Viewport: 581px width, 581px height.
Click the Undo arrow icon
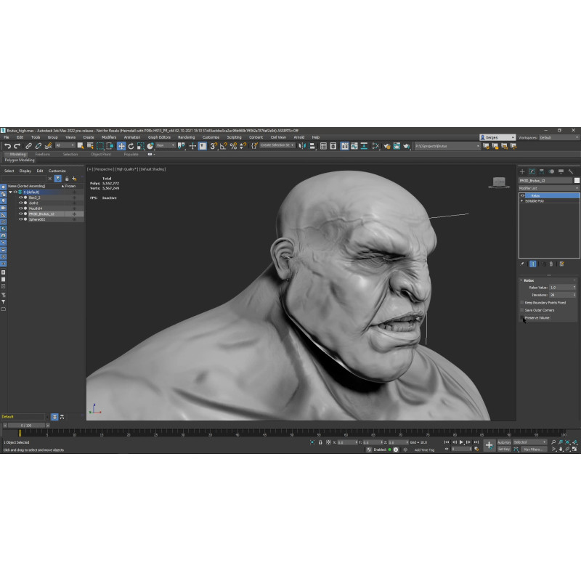coord(7,146)
